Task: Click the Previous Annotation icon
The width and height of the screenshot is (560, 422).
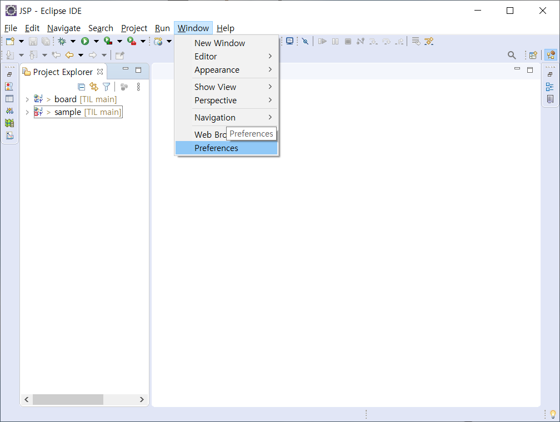Action: tap(33, 55)
